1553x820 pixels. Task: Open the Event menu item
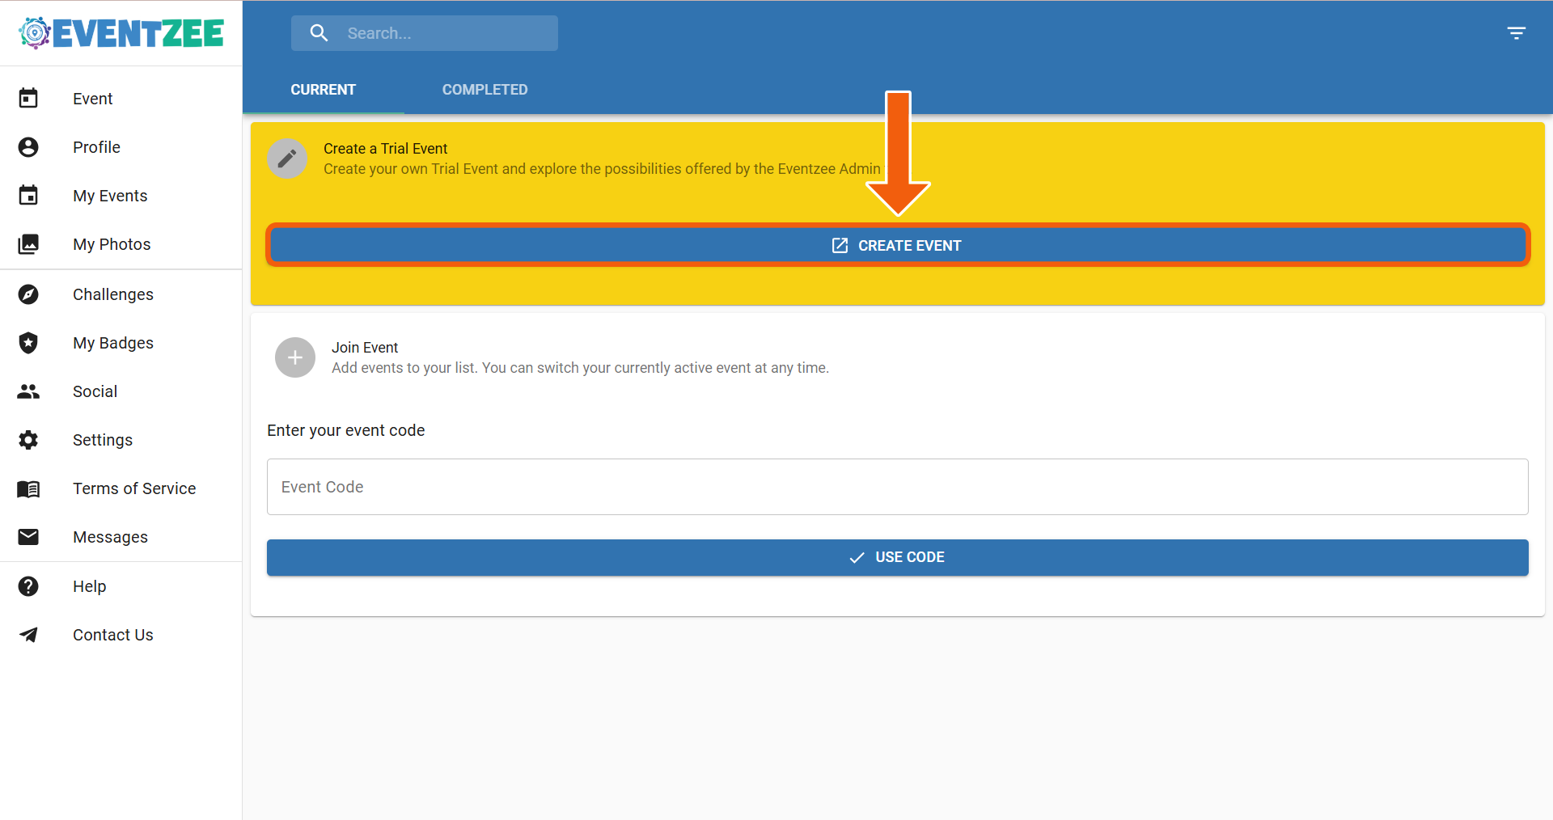coord(121,98)
